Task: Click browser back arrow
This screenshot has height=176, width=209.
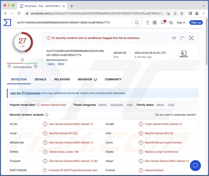Action: [x=6, y=13]
